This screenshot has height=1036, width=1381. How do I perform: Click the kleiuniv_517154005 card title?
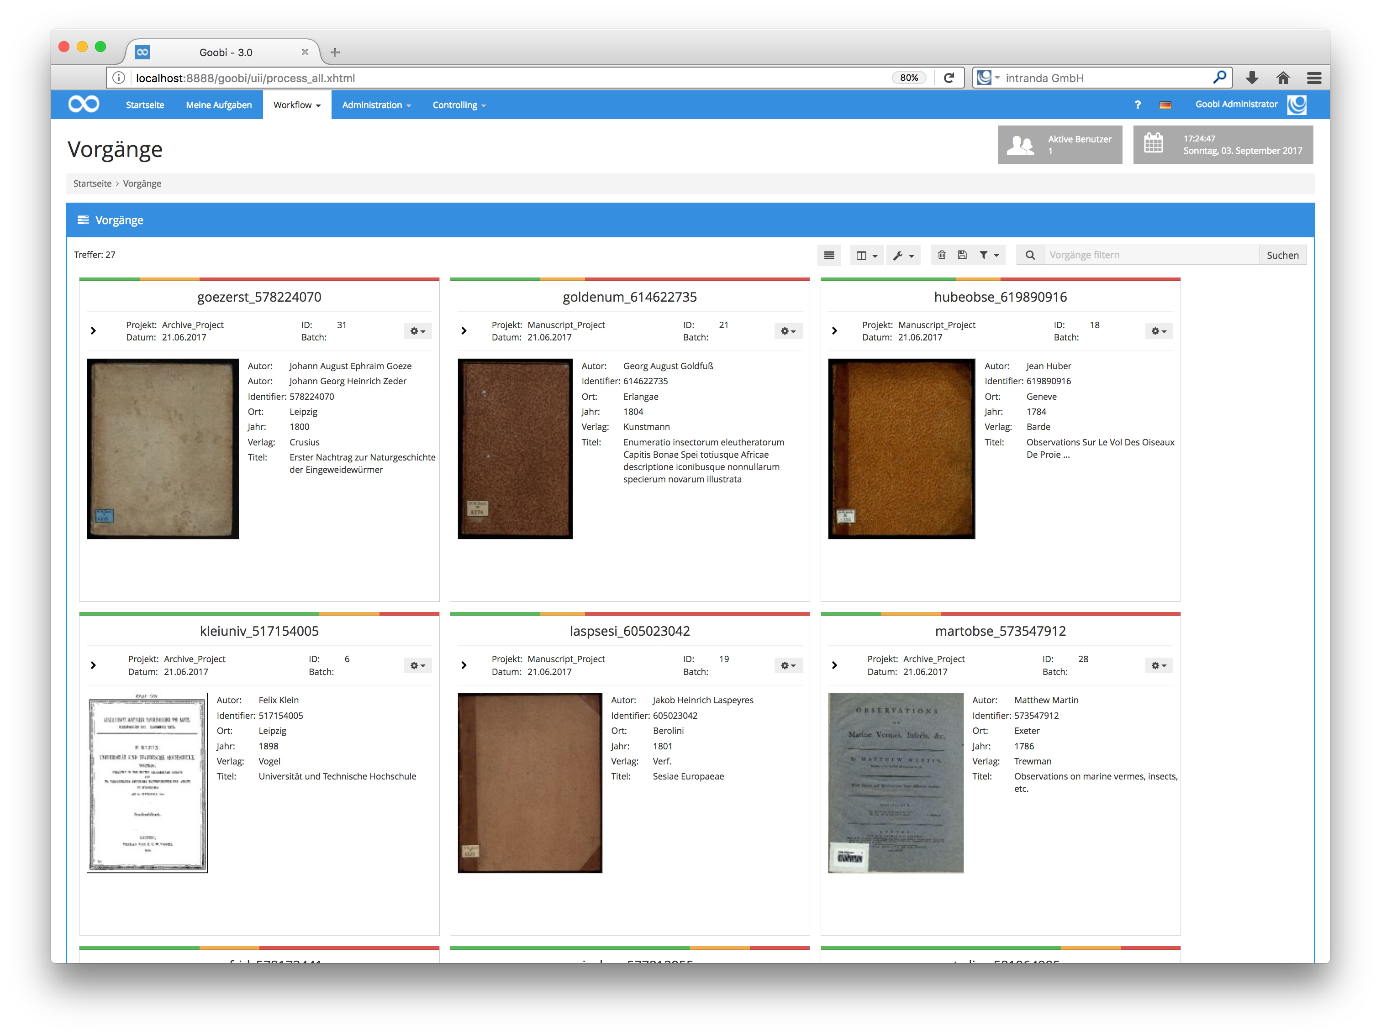[x=259, y=631]
